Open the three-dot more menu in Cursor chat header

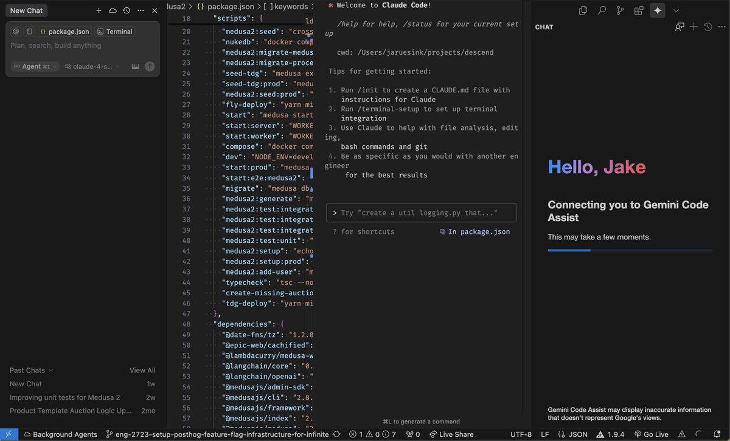click(141, 10)
